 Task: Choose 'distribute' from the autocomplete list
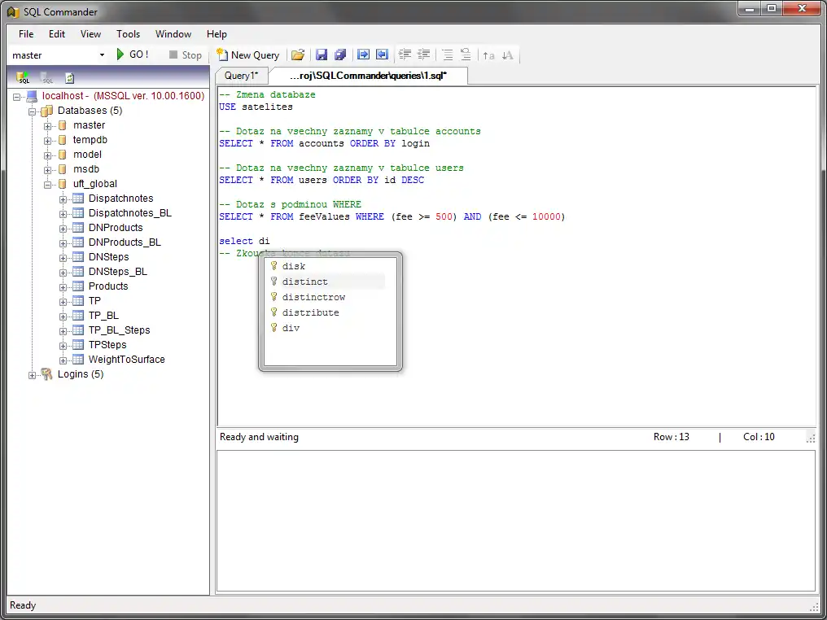coord(310,312)
